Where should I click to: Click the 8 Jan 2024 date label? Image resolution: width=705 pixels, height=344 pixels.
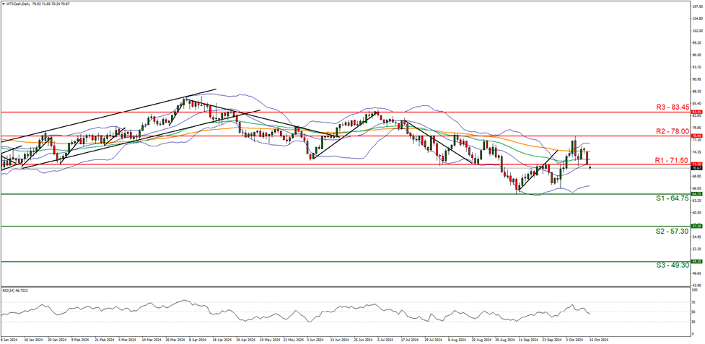pyautogui.click(x=7, y=340)
